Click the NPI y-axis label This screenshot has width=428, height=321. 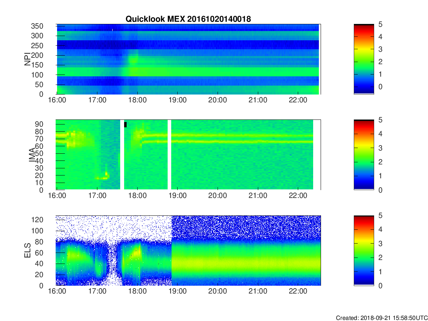tap(28, 59)
